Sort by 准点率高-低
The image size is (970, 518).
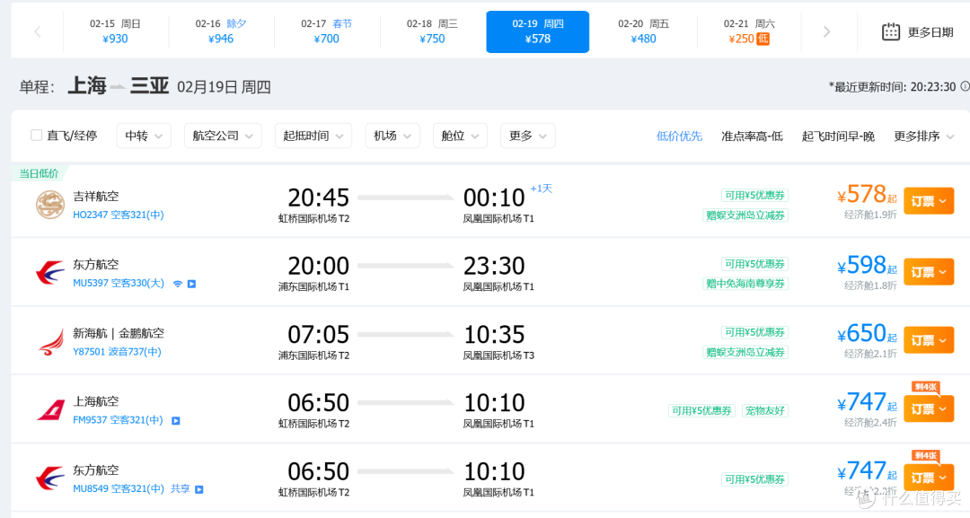tap(752, 136)
